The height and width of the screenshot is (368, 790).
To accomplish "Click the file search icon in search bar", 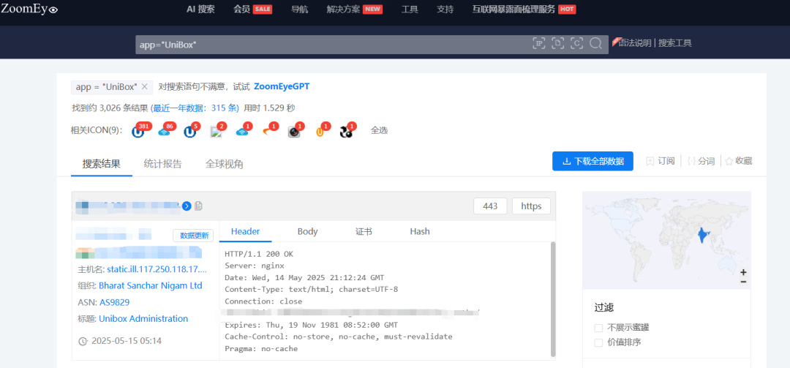I will click(557, 44).
